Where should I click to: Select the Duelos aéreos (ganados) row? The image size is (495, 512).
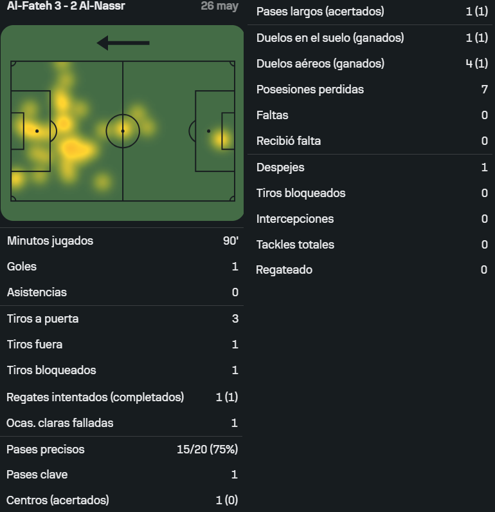pyautogui.click(x=372, y=63)
